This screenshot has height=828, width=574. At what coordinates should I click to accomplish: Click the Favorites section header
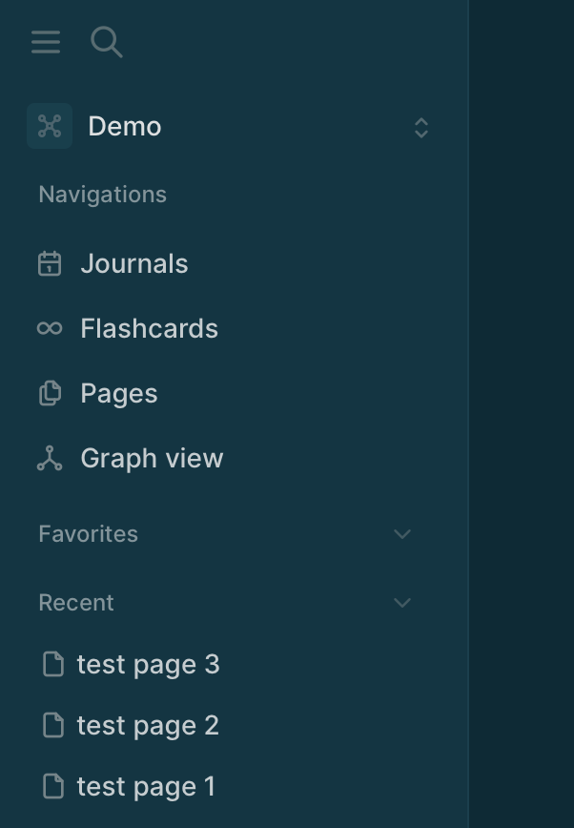pos(89,534)
